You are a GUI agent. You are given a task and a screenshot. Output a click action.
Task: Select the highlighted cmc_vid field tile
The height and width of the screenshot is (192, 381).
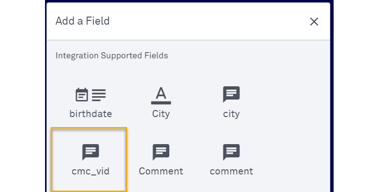point(89,159)
